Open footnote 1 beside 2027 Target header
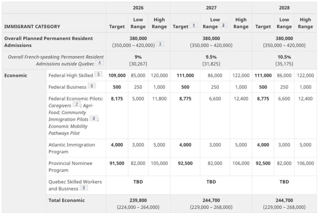318x213 pixels. pyautogui.click(x=194, y=25)
